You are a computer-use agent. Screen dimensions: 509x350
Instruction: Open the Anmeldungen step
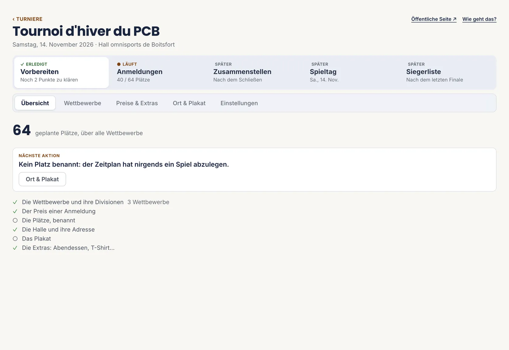tap(158, 73)
